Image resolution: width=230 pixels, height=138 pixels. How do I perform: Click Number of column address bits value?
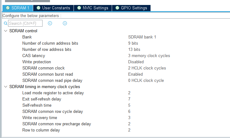[133, 43]
